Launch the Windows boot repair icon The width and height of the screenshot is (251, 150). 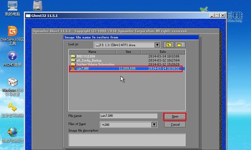click(x=12, y=82)
